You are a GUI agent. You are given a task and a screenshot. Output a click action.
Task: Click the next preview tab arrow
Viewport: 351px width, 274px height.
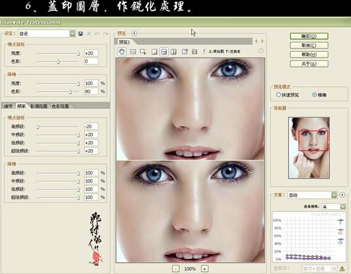(x=262, y=41)
